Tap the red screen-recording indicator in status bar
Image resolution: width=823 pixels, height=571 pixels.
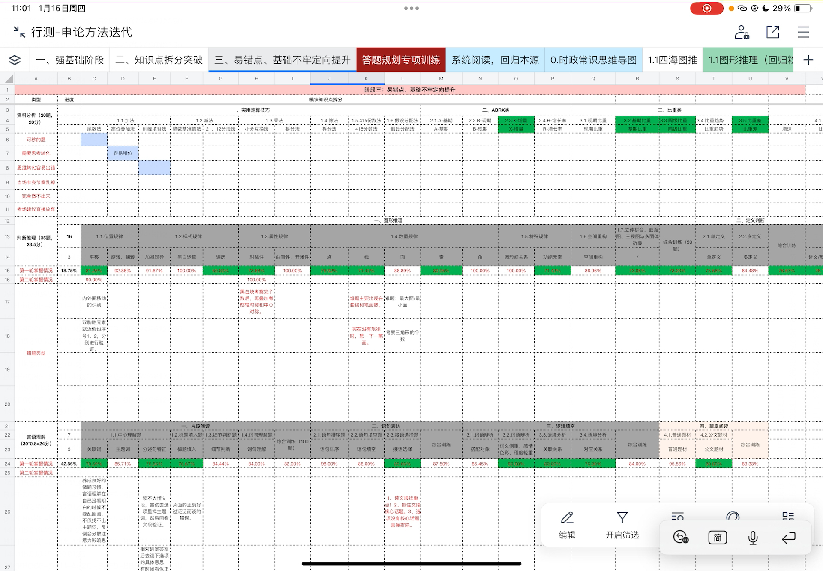[x=707, y=8]
